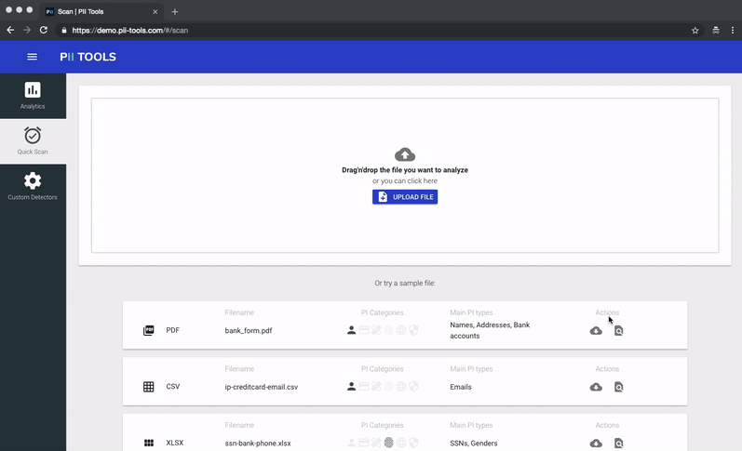The height and width of the screenshot is (451, 742).
Task: Scan the bank_form.pdf sample file
Action: point(618,330)
